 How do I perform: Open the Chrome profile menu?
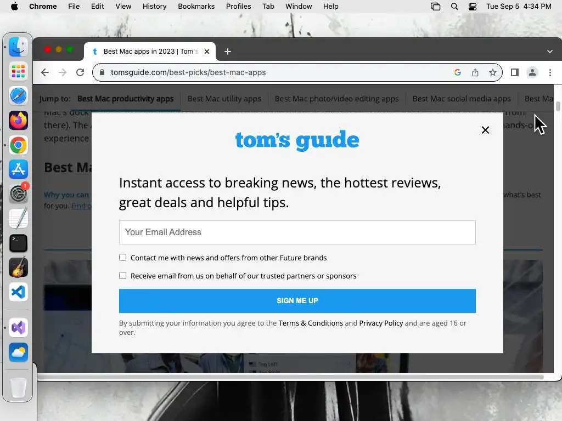532,72
